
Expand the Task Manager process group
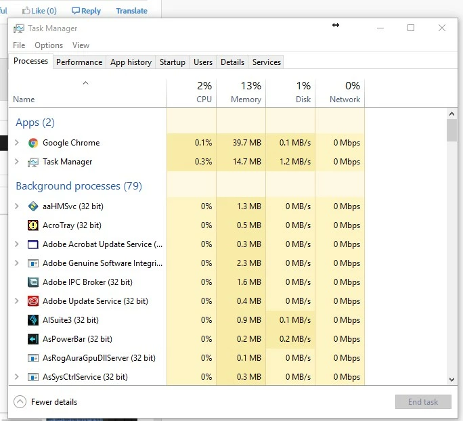[x=17, y=162]
